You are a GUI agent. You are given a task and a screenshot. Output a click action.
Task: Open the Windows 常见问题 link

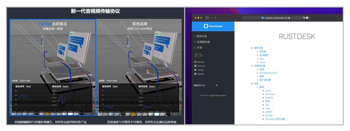pos(275,119)
